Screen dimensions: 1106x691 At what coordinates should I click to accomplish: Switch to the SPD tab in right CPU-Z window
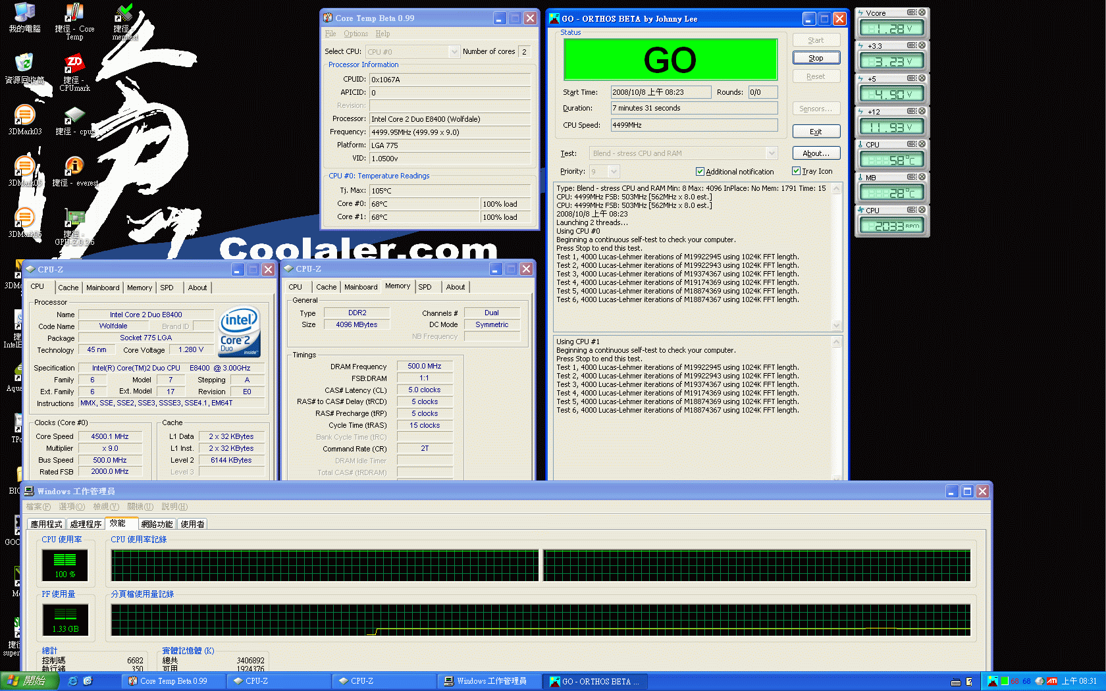click(425, 287)
